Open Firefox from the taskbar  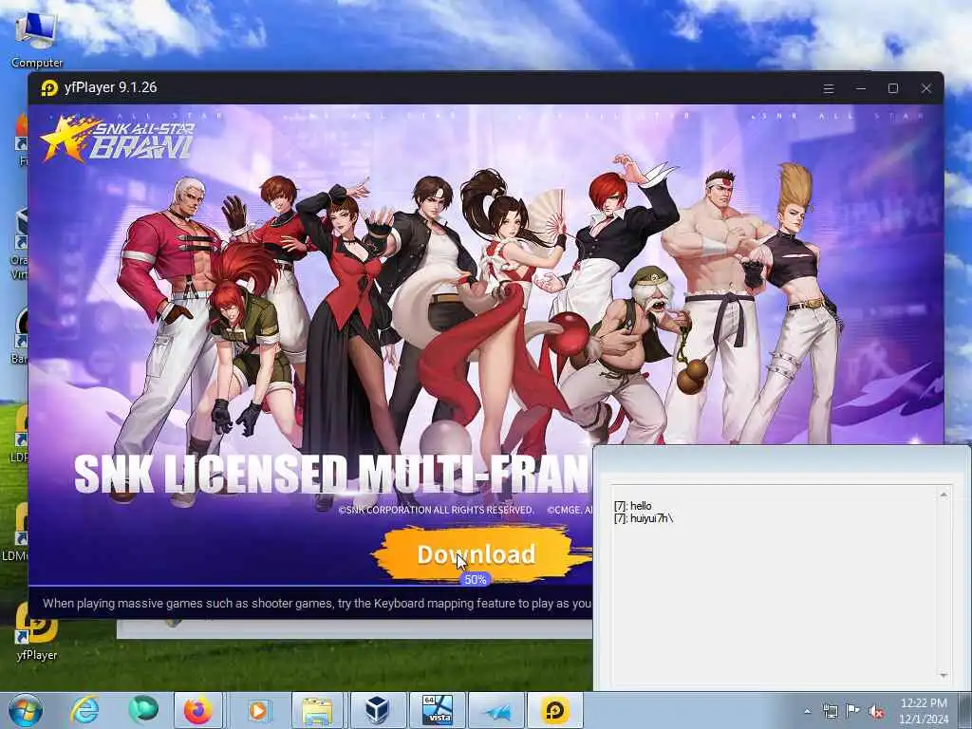tap(197, 710)
